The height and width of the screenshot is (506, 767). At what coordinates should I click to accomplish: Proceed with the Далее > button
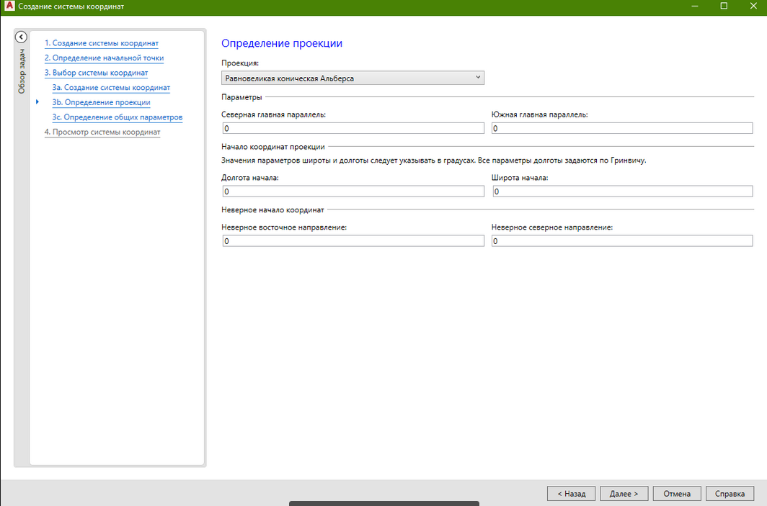pyautogui.click(x=624, y=494)
